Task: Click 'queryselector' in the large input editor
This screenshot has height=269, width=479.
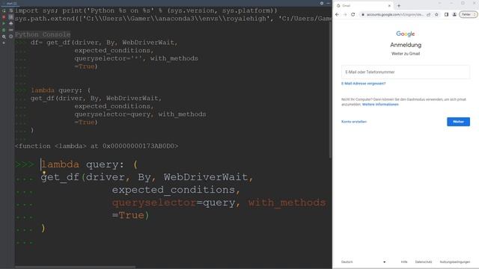Action: pyautogui.click(x=154, y=202)
